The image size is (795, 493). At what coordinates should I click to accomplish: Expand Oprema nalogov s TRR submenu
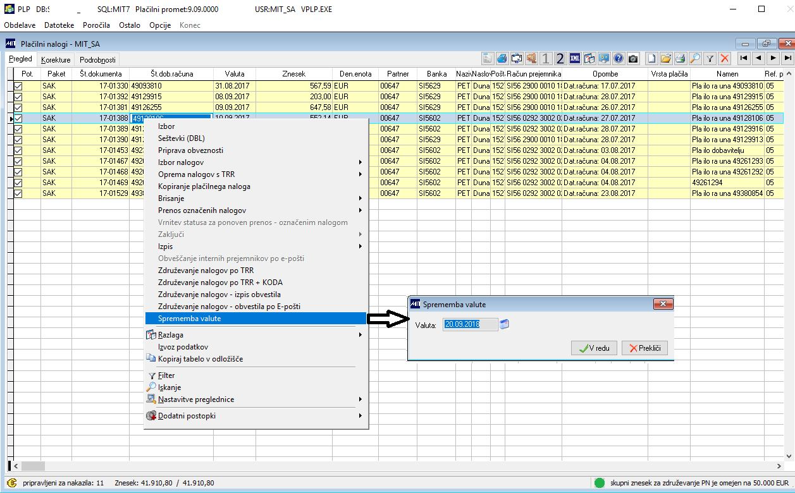tap(256, 174)
